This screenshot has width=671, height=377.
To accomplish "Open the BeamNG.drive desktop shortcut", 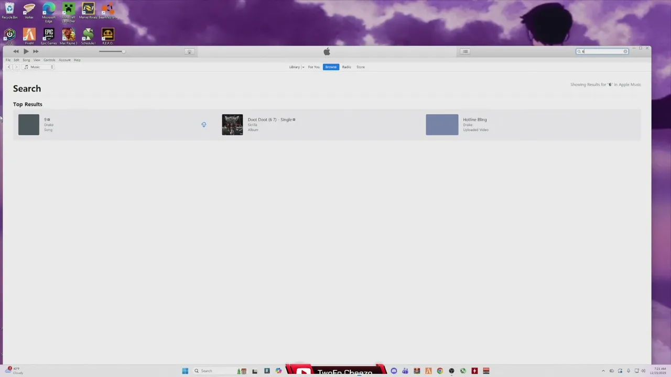I will point(107,10).
